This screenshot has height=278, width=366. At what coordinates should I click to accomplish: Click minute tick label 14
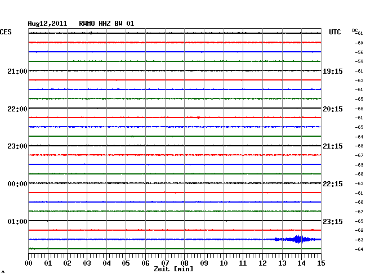tap(302, 263)
